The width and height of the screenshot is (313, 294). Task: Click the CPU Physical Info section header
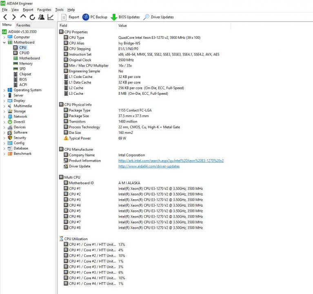tap(75, 105)
